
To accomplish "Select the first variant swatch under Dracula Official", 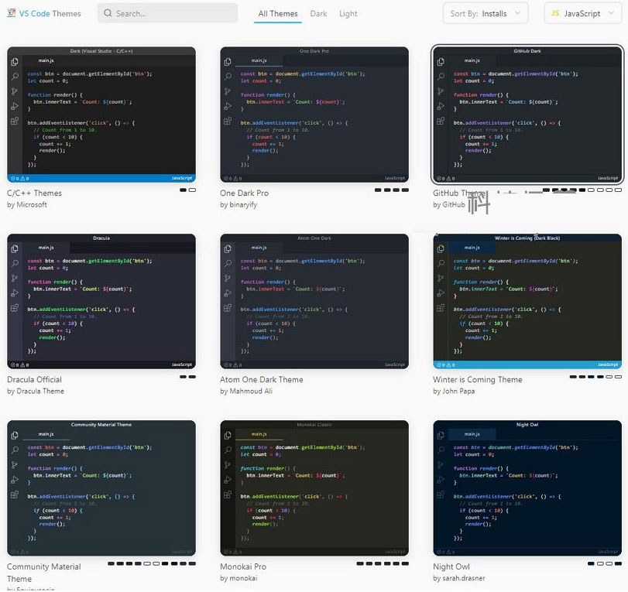I will tap(184, 377).
